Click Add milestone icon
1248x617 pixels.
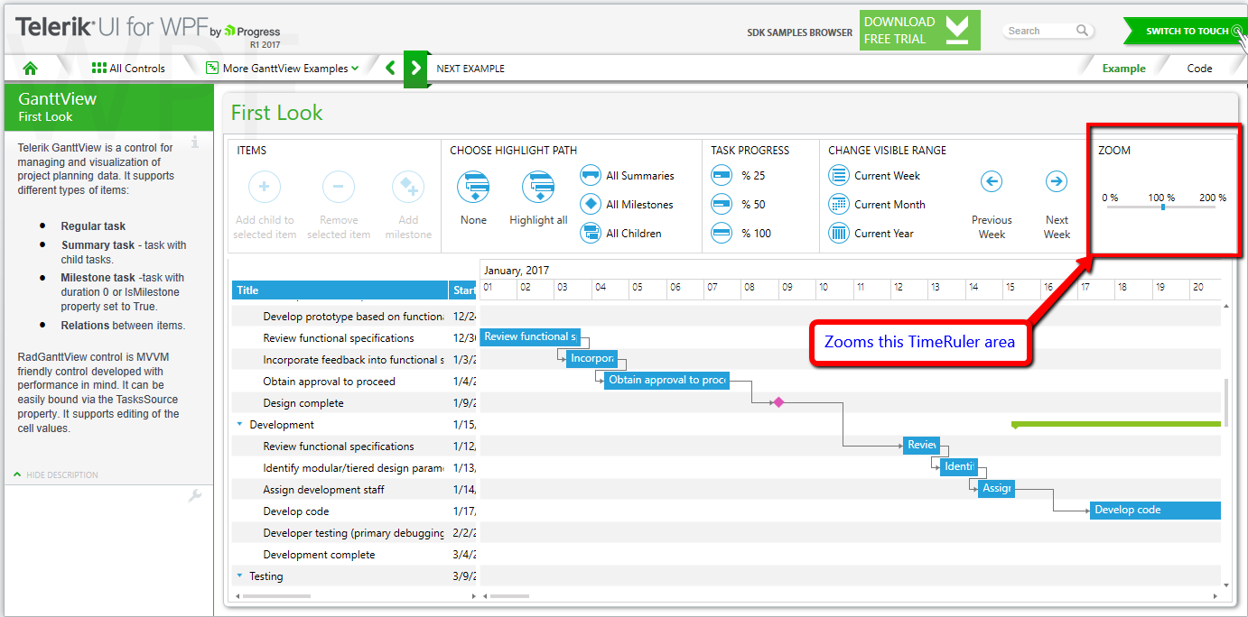tap(408, 188)
